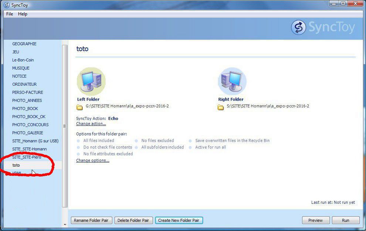Maximize the SyncToy window
The height and width of the screenshot is (231, 366).
coord(343,3)
